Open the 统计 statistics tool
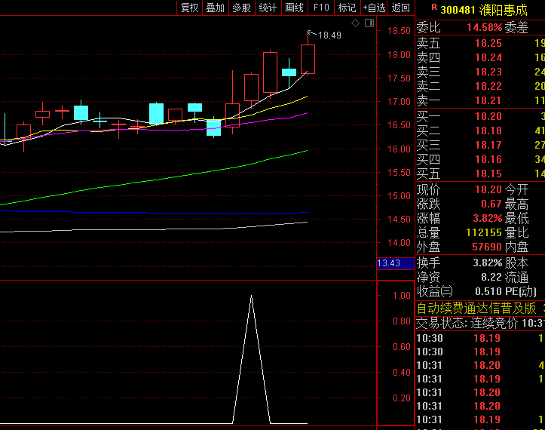Screen dimensions: 545x430 pyautogui.click(x=268, y=8)
